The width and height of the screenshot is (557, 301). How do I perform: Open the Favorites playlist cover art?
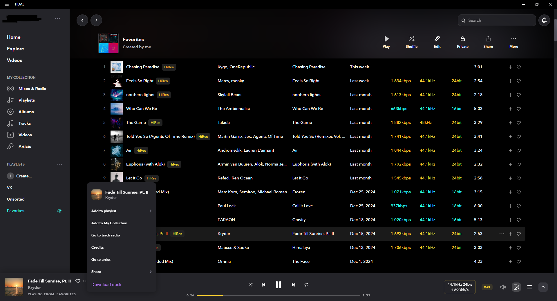click(x=108, y=43)
